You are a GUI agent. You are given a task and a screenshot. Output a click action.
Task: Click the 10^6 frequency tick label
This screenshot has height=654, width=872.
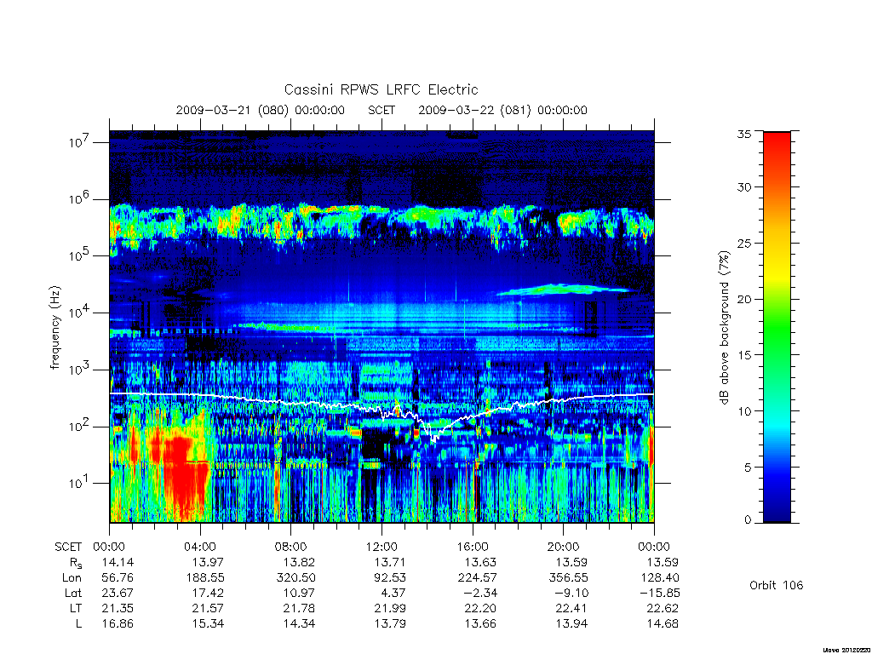click(80, 198)
